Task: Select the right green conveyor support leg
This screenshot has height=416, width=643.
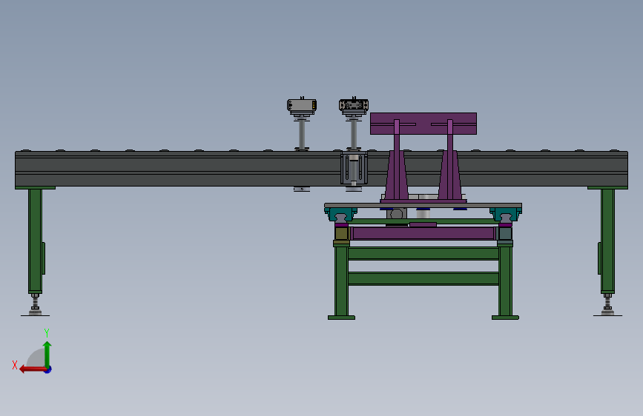Action: point(607,240)
